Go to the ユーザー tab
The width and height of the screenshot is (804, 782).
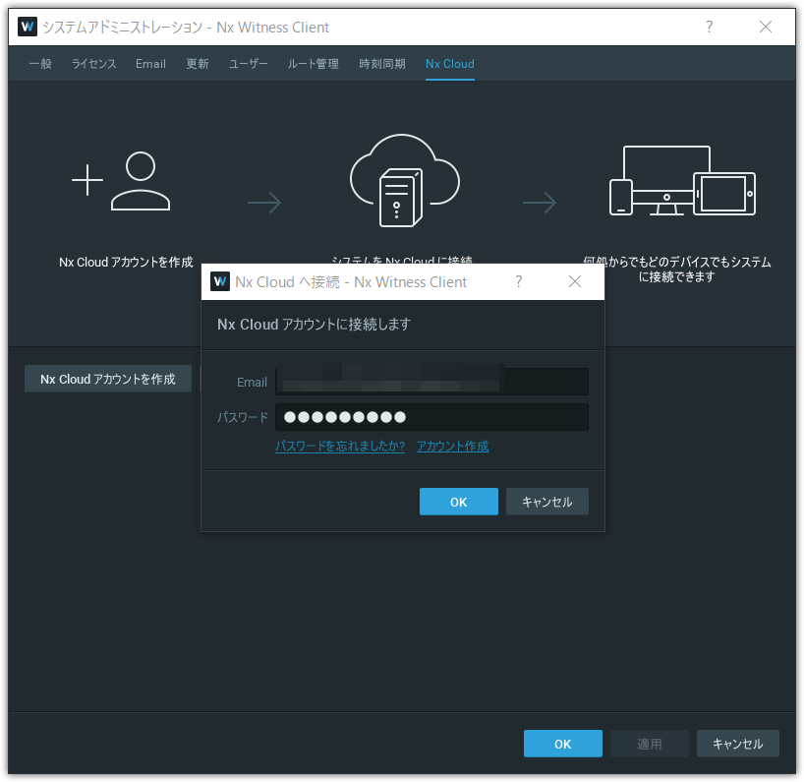248,64
